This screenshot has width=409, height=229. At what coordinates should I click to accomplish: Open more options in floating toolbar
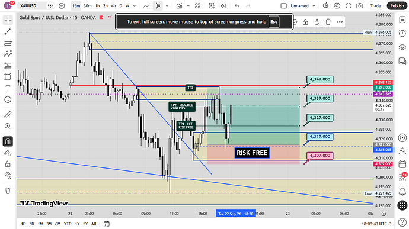pyautogui.click(x=340, y=22)
